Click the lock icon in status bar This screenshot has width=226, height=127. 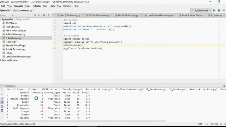pos(221,124)
